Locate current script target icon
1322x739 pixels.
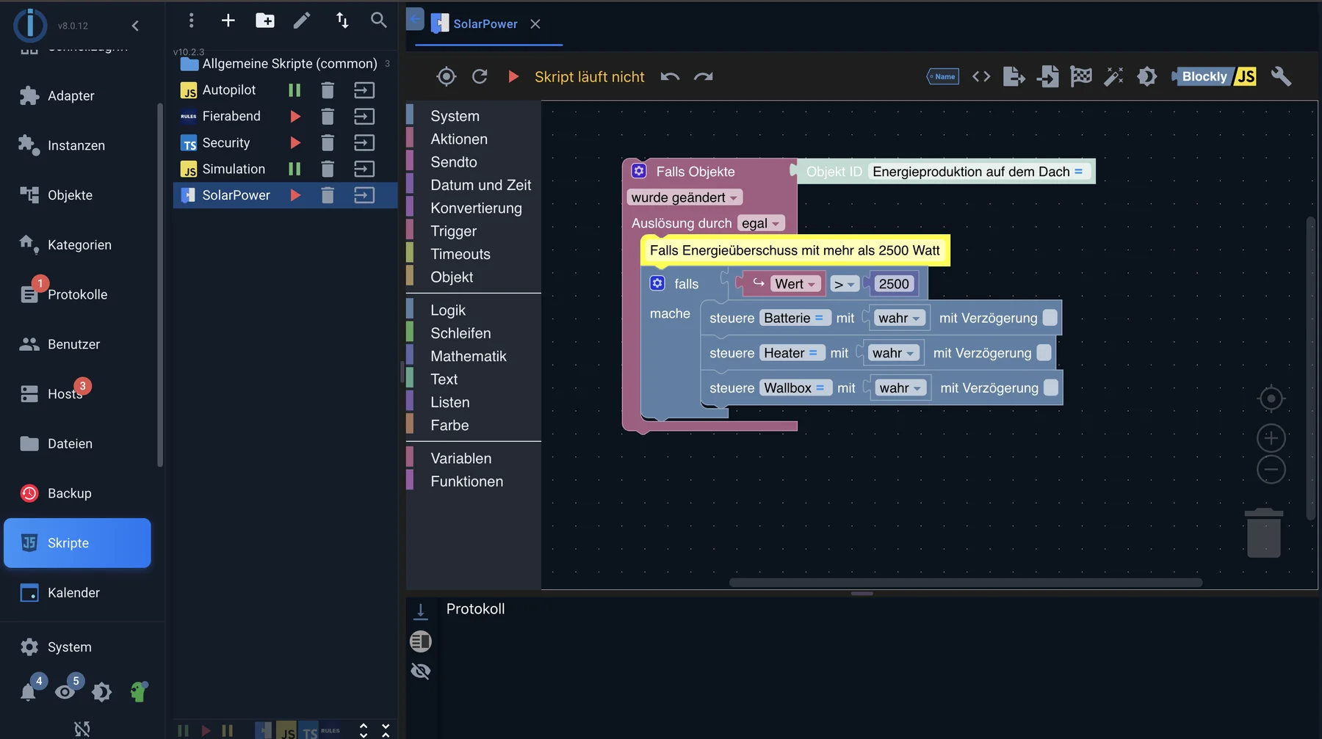tap(446, 76)
